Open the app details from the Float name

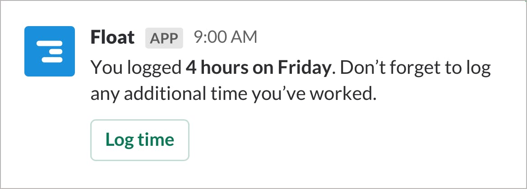click(x=113, y=37)
